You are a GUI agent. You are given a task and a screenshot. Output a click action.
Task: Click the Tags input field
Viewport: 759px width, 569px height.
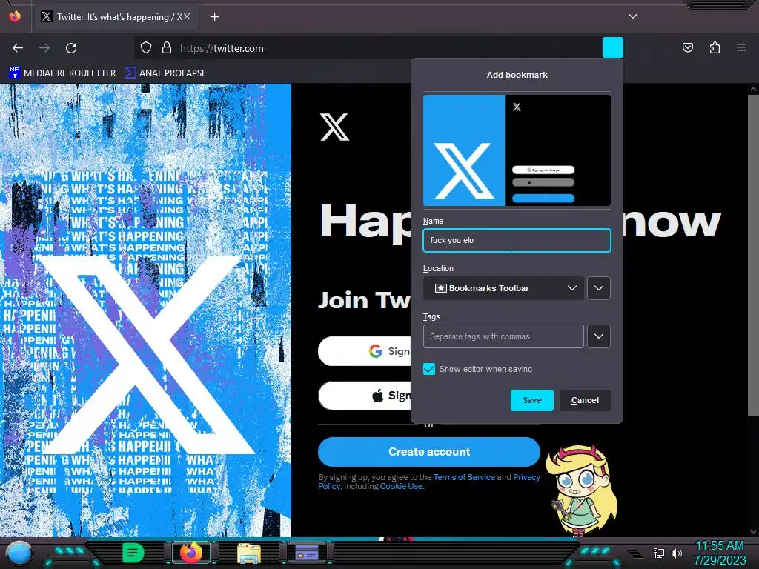click(503, 337)
